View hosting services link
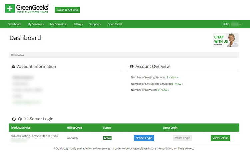The height and width of the screenshot is (160, 250). pyautogui.click(x=174, y=77)
